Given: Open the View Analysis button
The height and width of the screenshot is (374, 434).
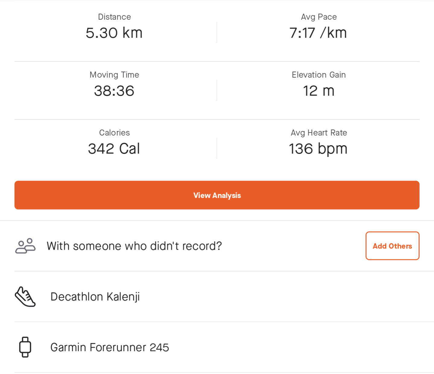Looking at the screenshot, I should 217,195.
